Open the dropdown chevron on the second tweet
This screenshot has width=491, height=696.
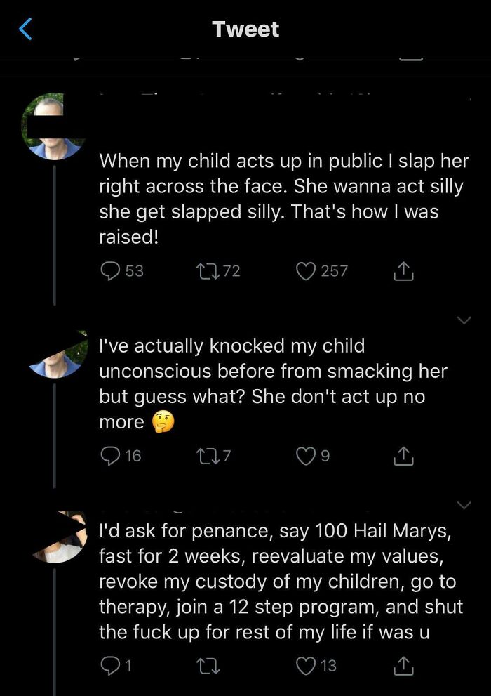[464, 321]
